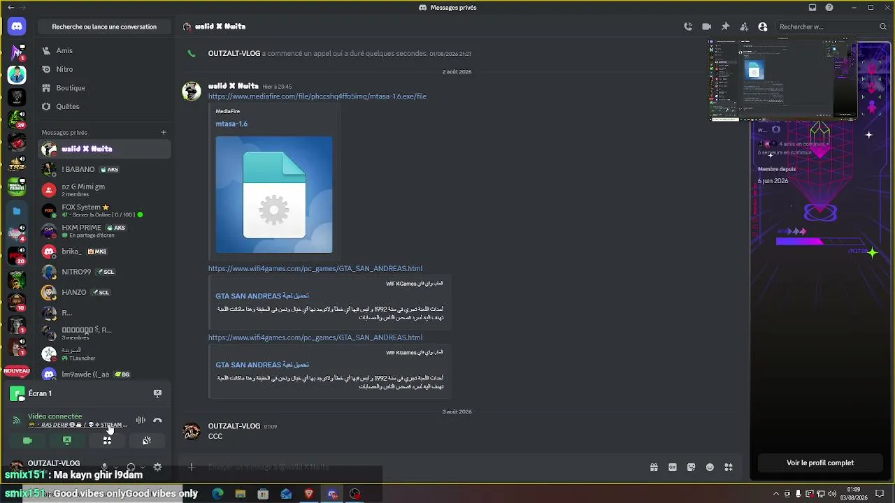Screen dimensions: 895x503
Task: Open 'Recherche ou lance une conversation' search
Action: (x=104, y=27)
